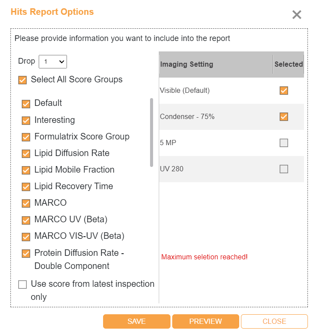Screen dimensions: 314x333
Task: Uncheck Lipid Recovery Time
Action: click(x=26, y=187)
